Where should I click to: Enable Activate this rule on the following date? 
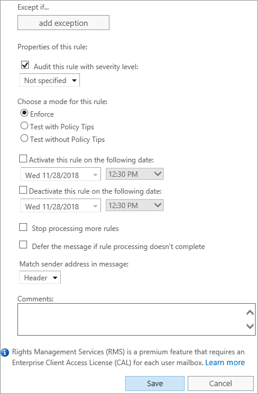tap(23, 159)
